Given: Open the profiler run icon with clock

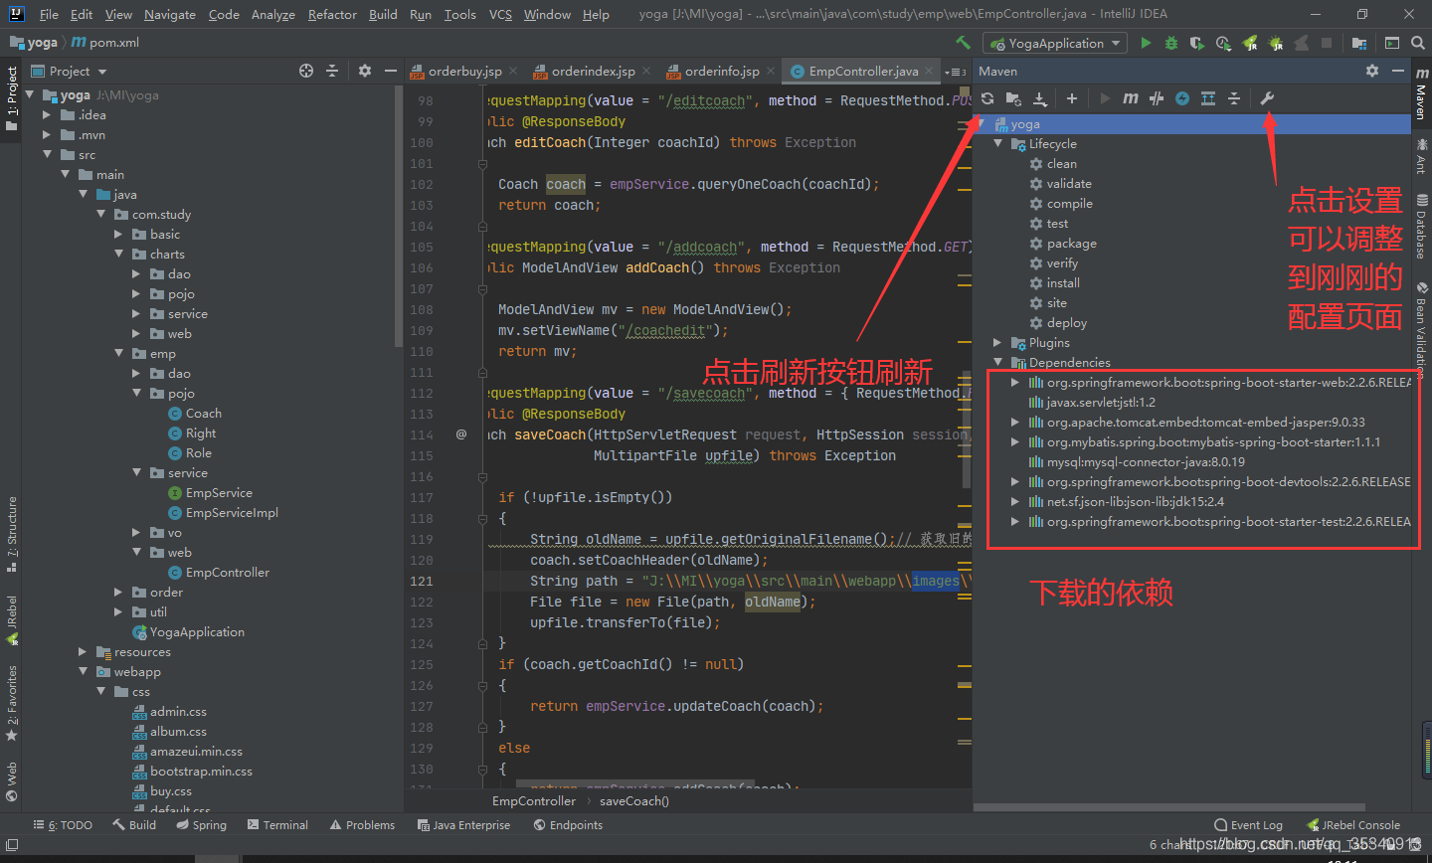Looking at the screenshot, I should point(1223,43).
